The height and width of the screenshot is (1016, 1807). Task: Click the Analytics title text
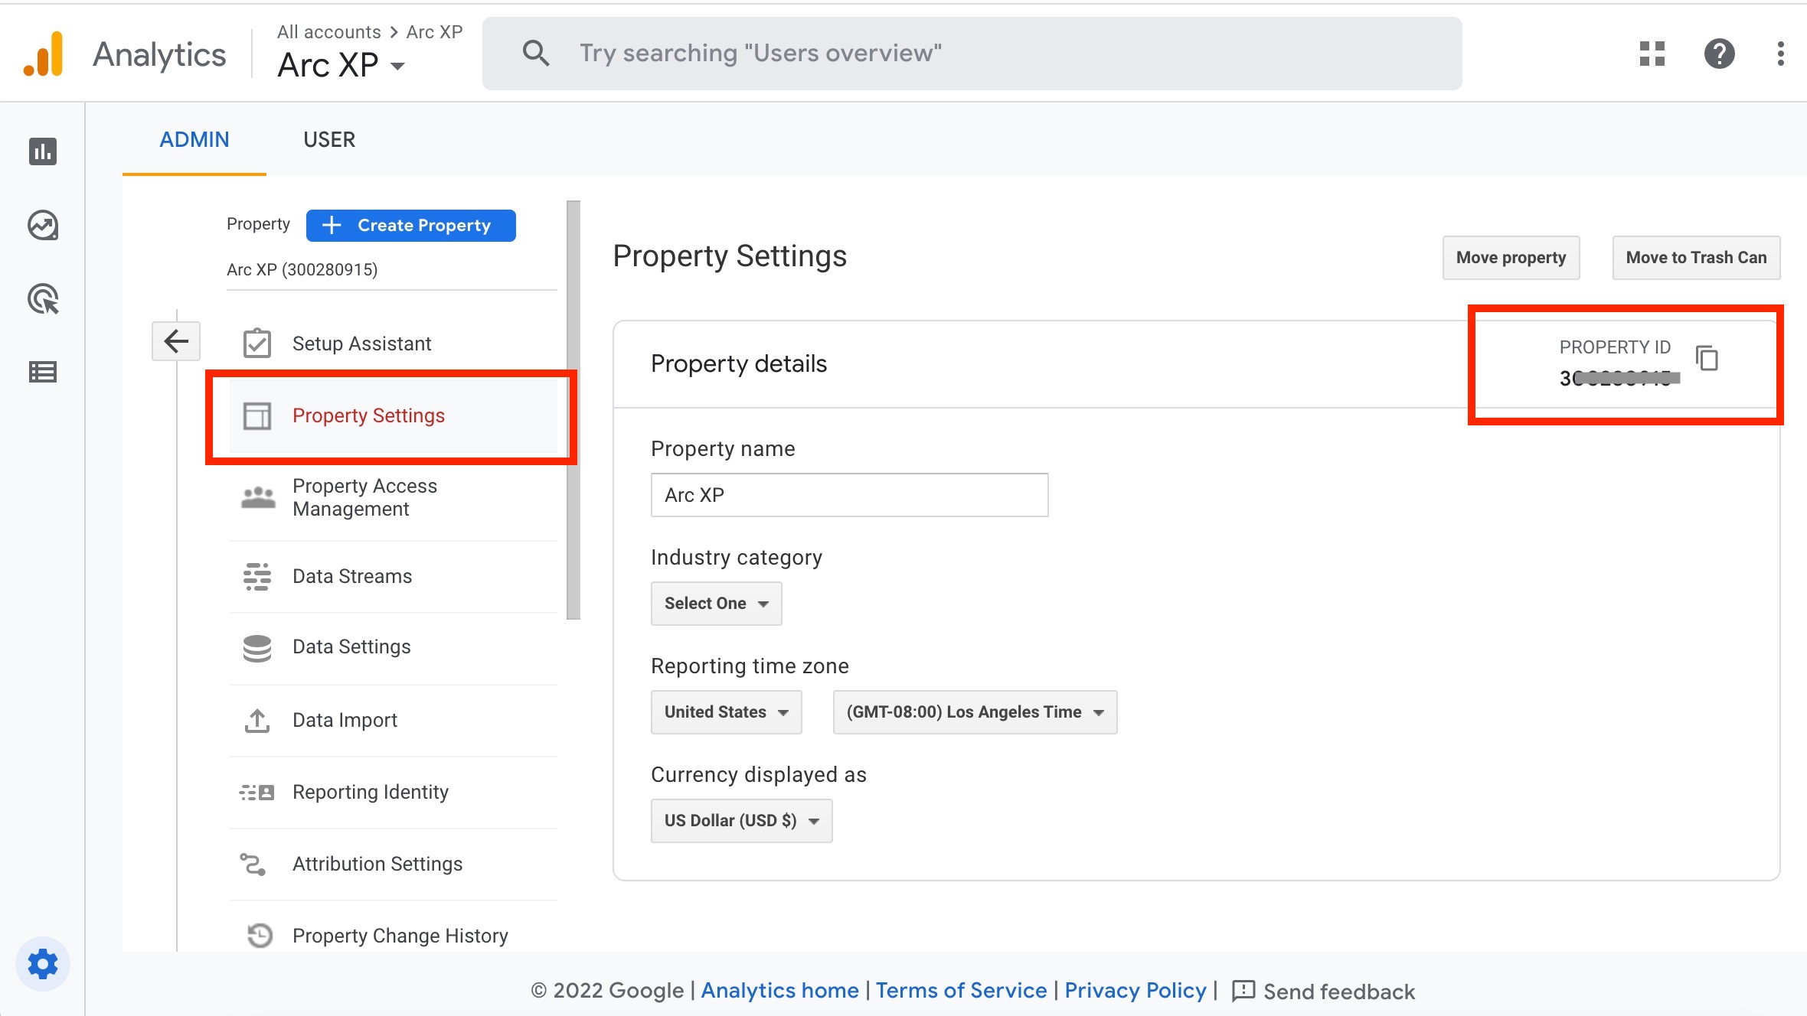pyautogui.click(x=159, y=54)
